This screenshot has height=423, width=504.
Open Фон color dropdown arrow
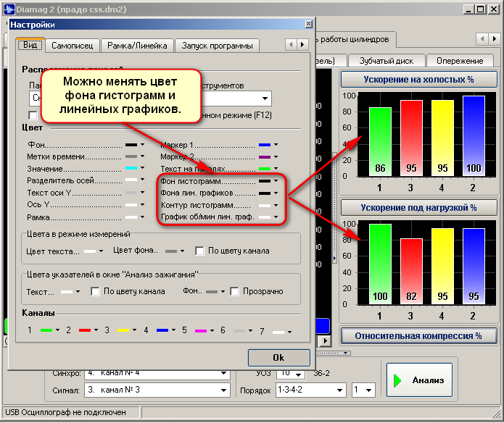pyautogui.click(x=142, y=145)
